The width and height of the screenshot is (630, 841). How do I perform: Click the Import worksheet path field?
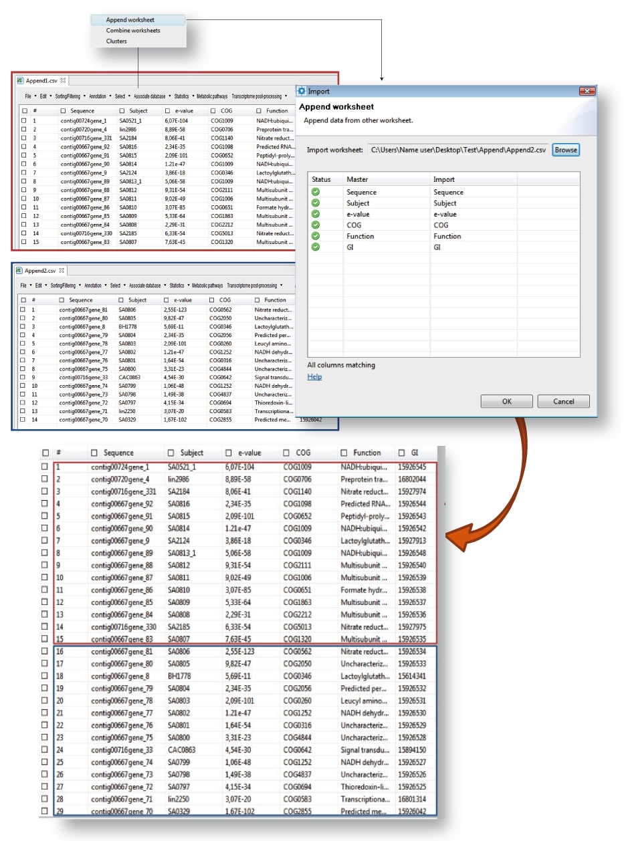click(458, 150)
